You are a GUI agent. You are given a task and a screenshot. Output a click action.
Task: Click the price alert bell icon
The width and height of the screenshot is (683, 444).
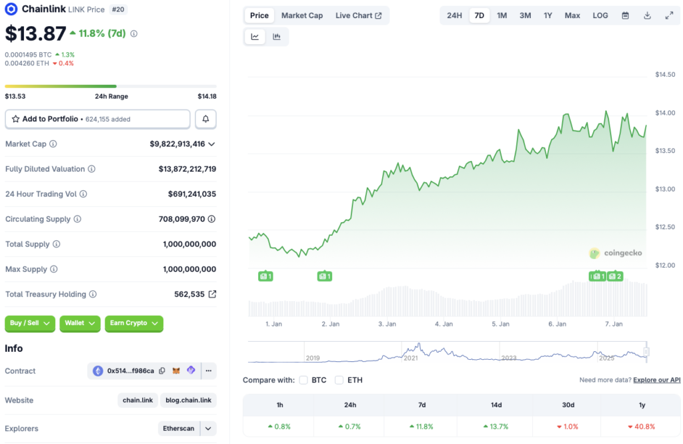(x=205, y=119)
